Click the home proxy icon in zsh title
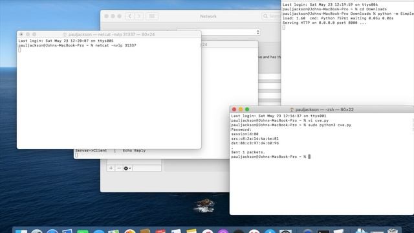This screenshot has height=233, width=414. coord(292,109)
